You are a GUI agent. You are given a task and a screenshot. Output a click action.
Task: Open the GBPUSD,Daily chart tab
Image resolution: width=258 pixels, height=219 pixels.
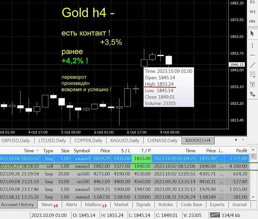click(16, 140)
